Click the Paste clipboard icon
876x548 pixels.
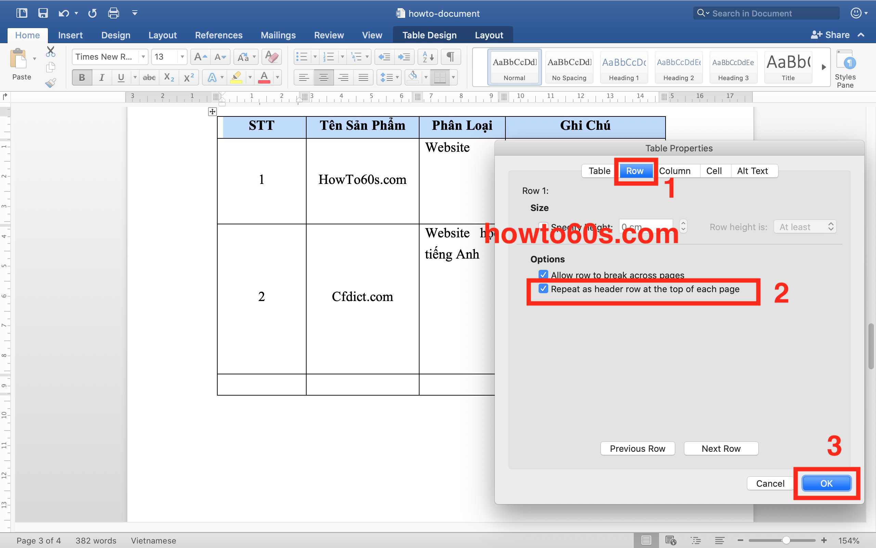click(x=18, y=59)
